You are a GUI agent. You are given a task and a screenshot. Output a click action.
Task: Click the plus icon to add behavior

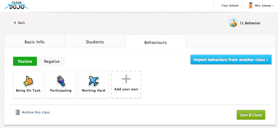pos(126,80)
